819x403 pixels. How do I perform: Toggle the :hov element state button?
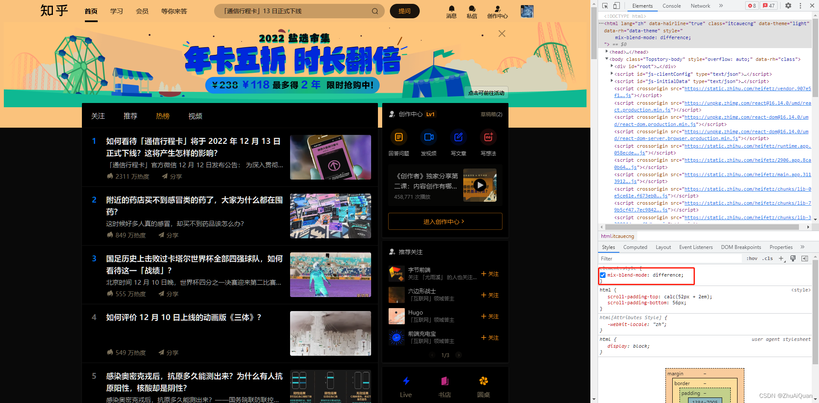click(752, 258)
